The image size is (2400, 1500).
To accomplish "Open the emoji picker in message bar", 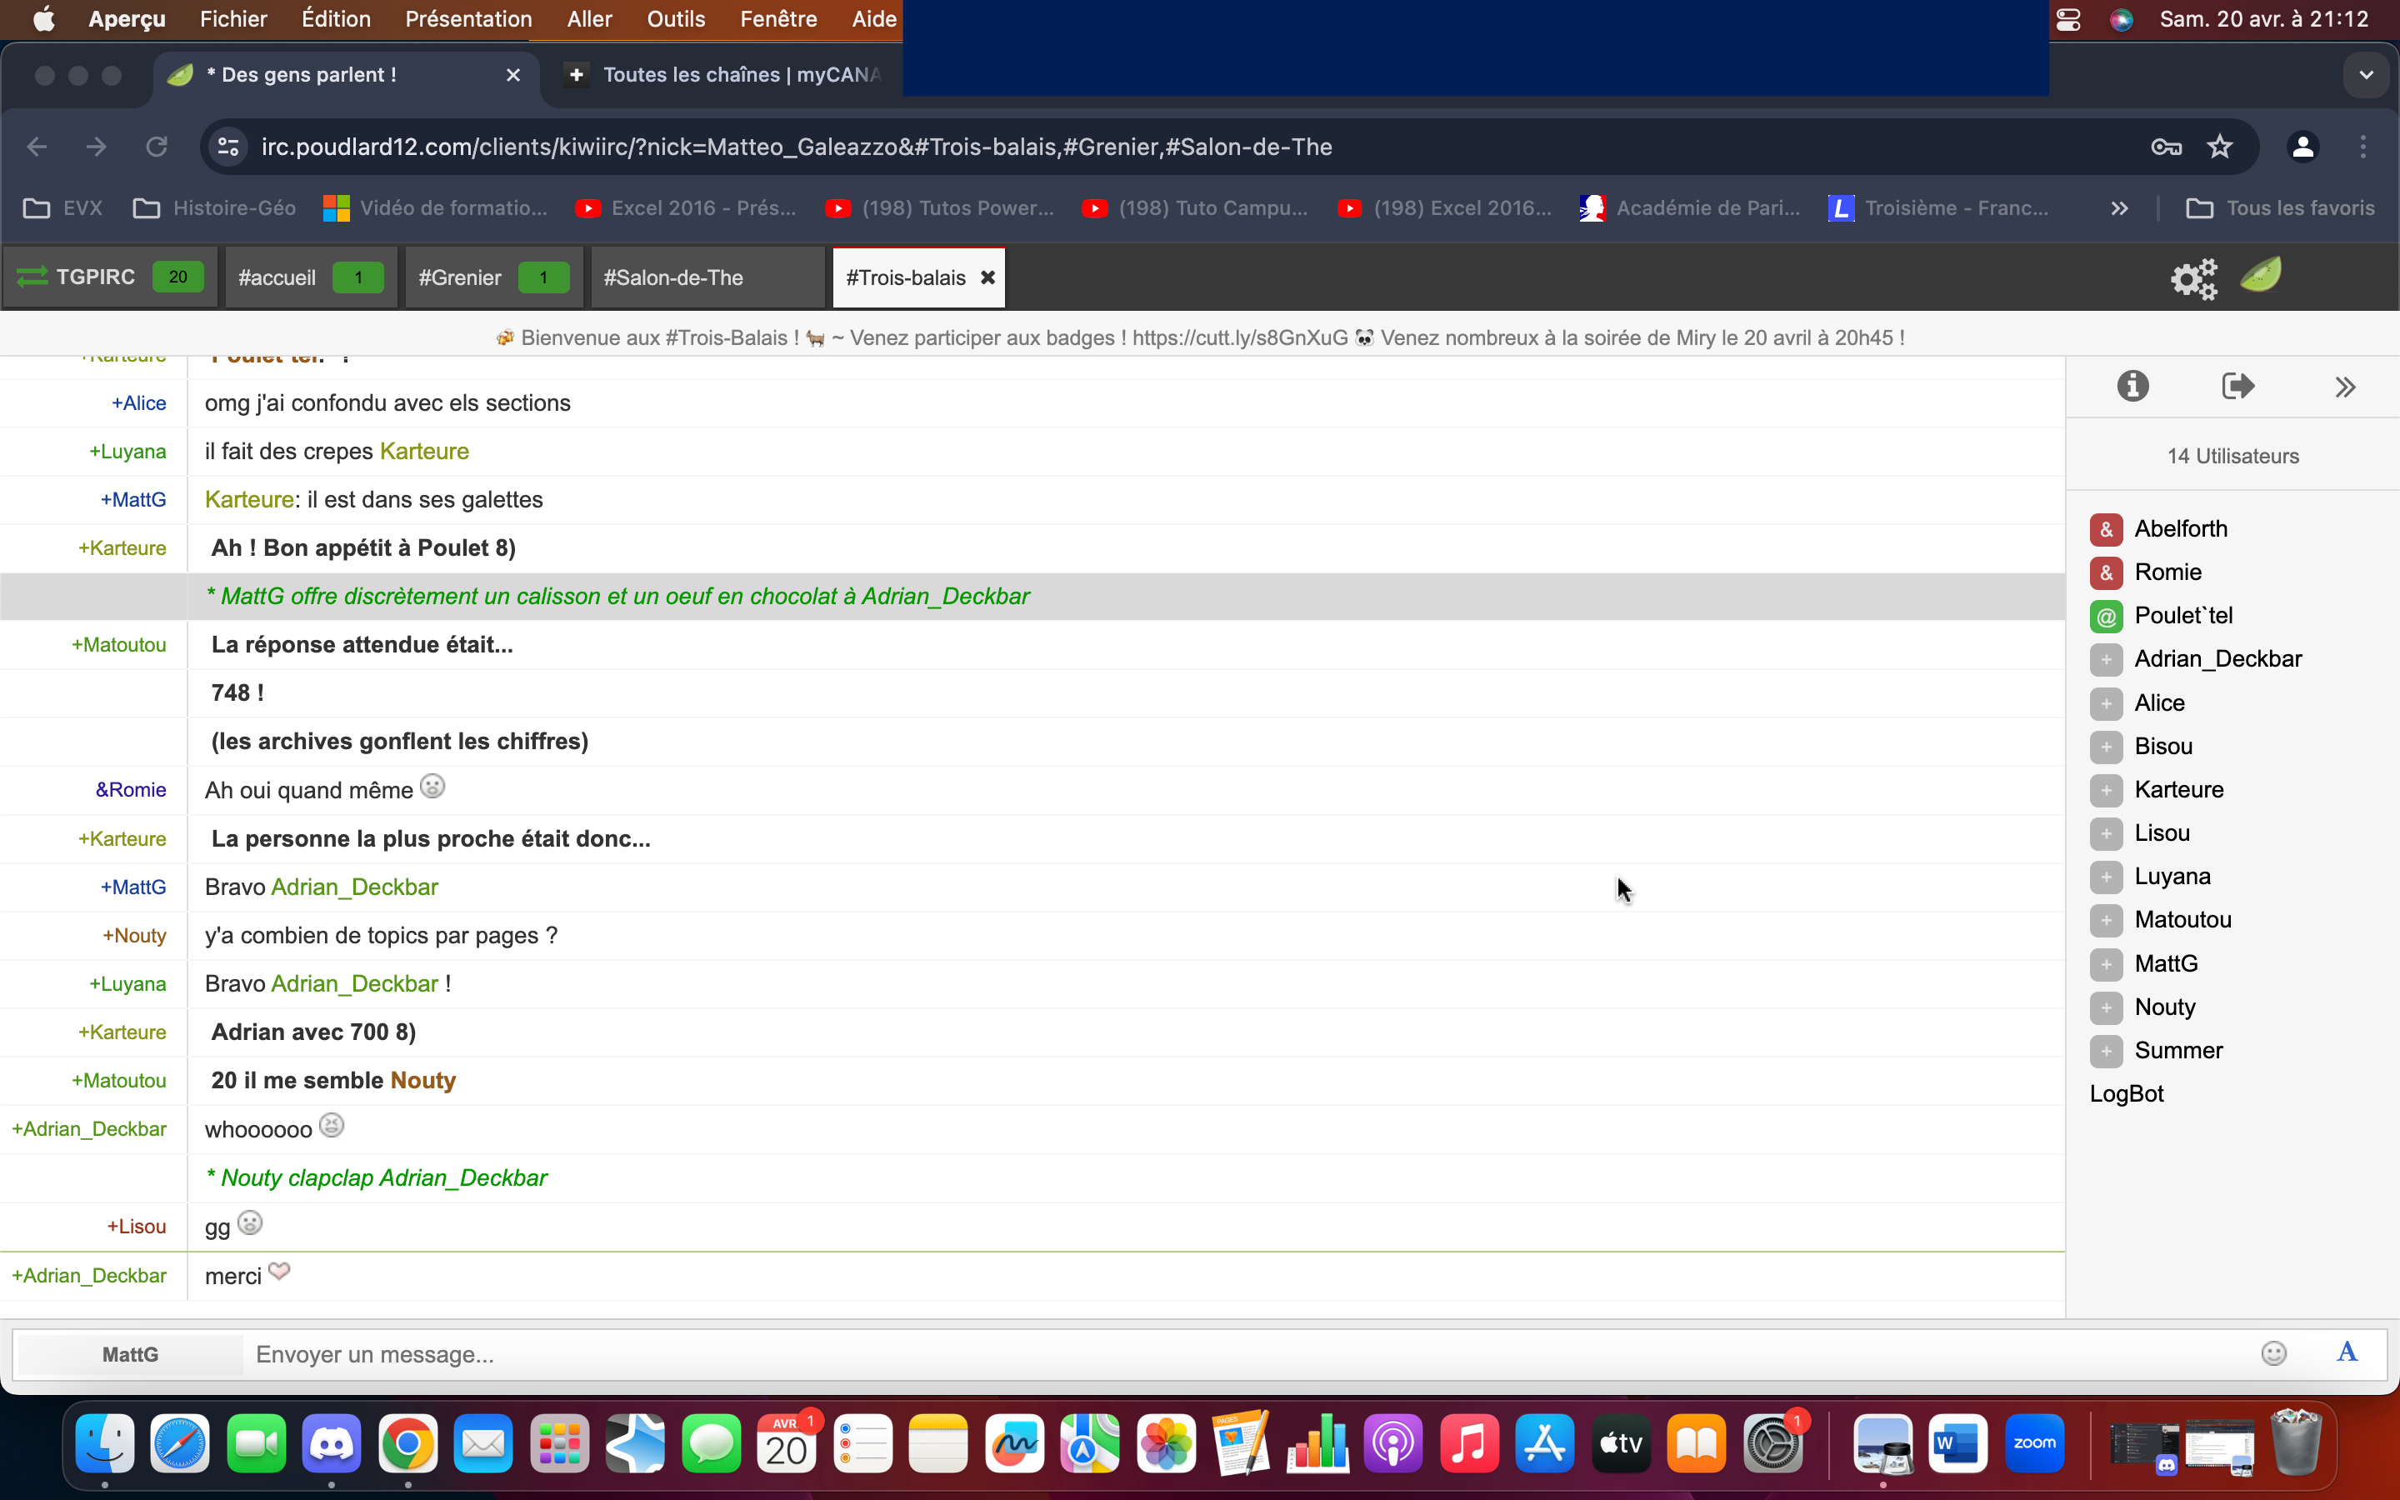I will click(2273, 1353).
